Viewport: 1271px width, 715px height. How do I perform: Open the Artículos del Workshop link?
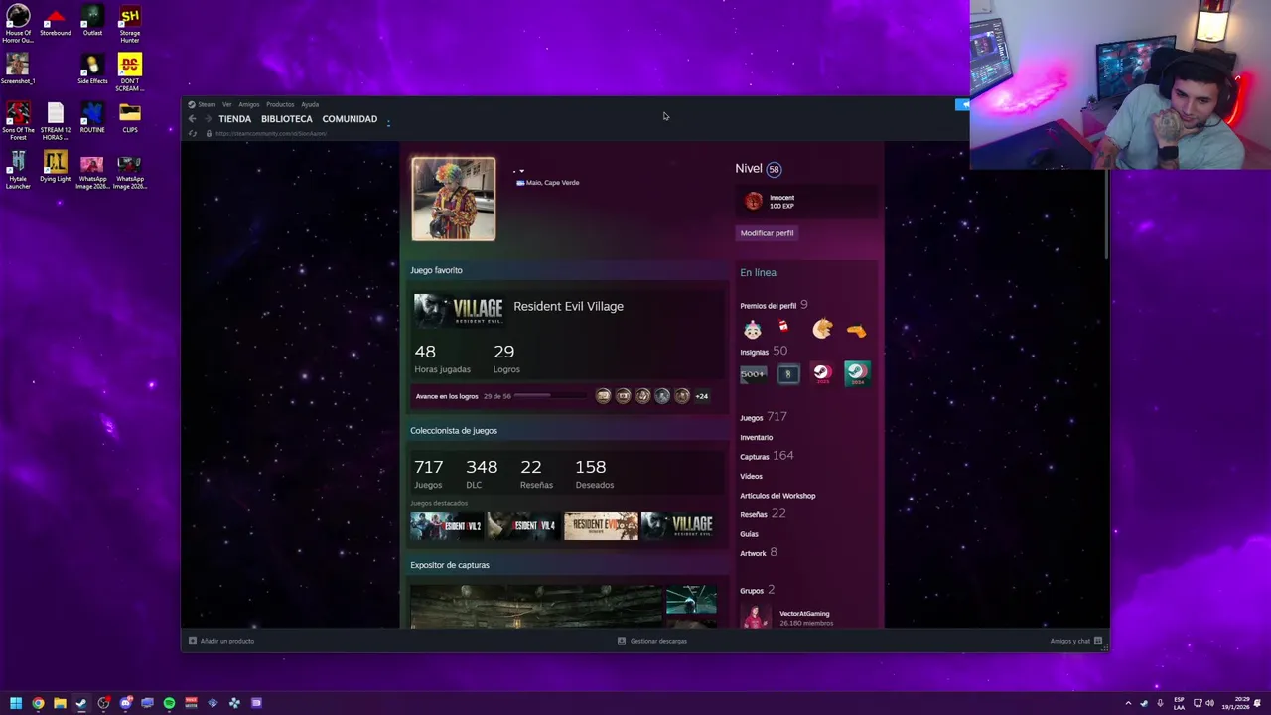click(x=777, y=496)
